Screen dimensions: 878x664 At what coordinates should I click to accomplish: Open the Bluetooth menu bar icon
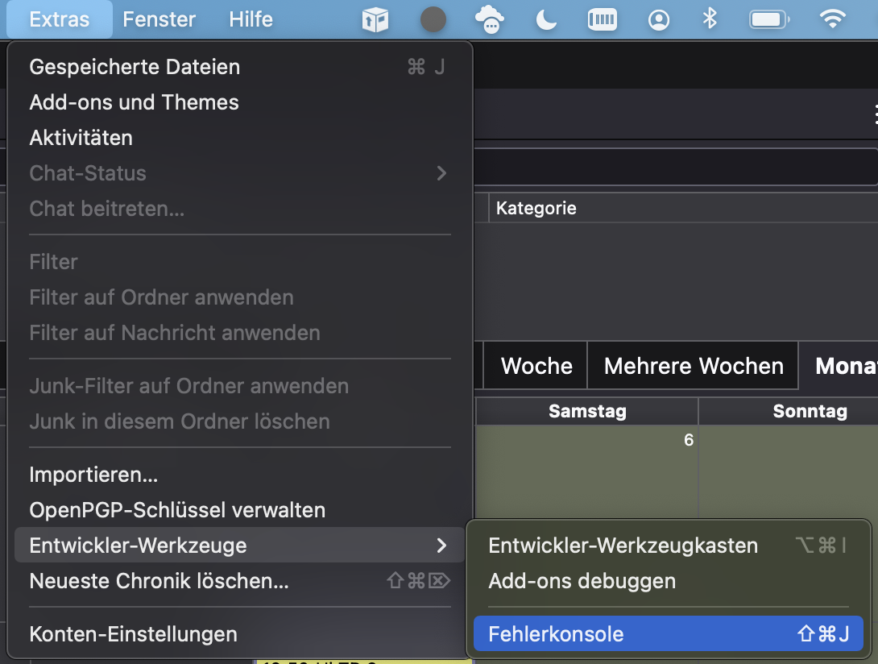pos(710,19)
